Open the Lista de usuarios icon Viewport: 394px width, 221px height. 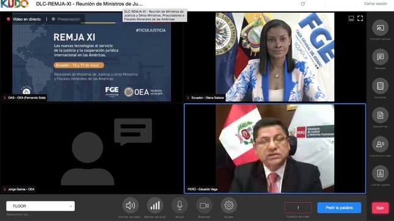click(x=380, y=174)
